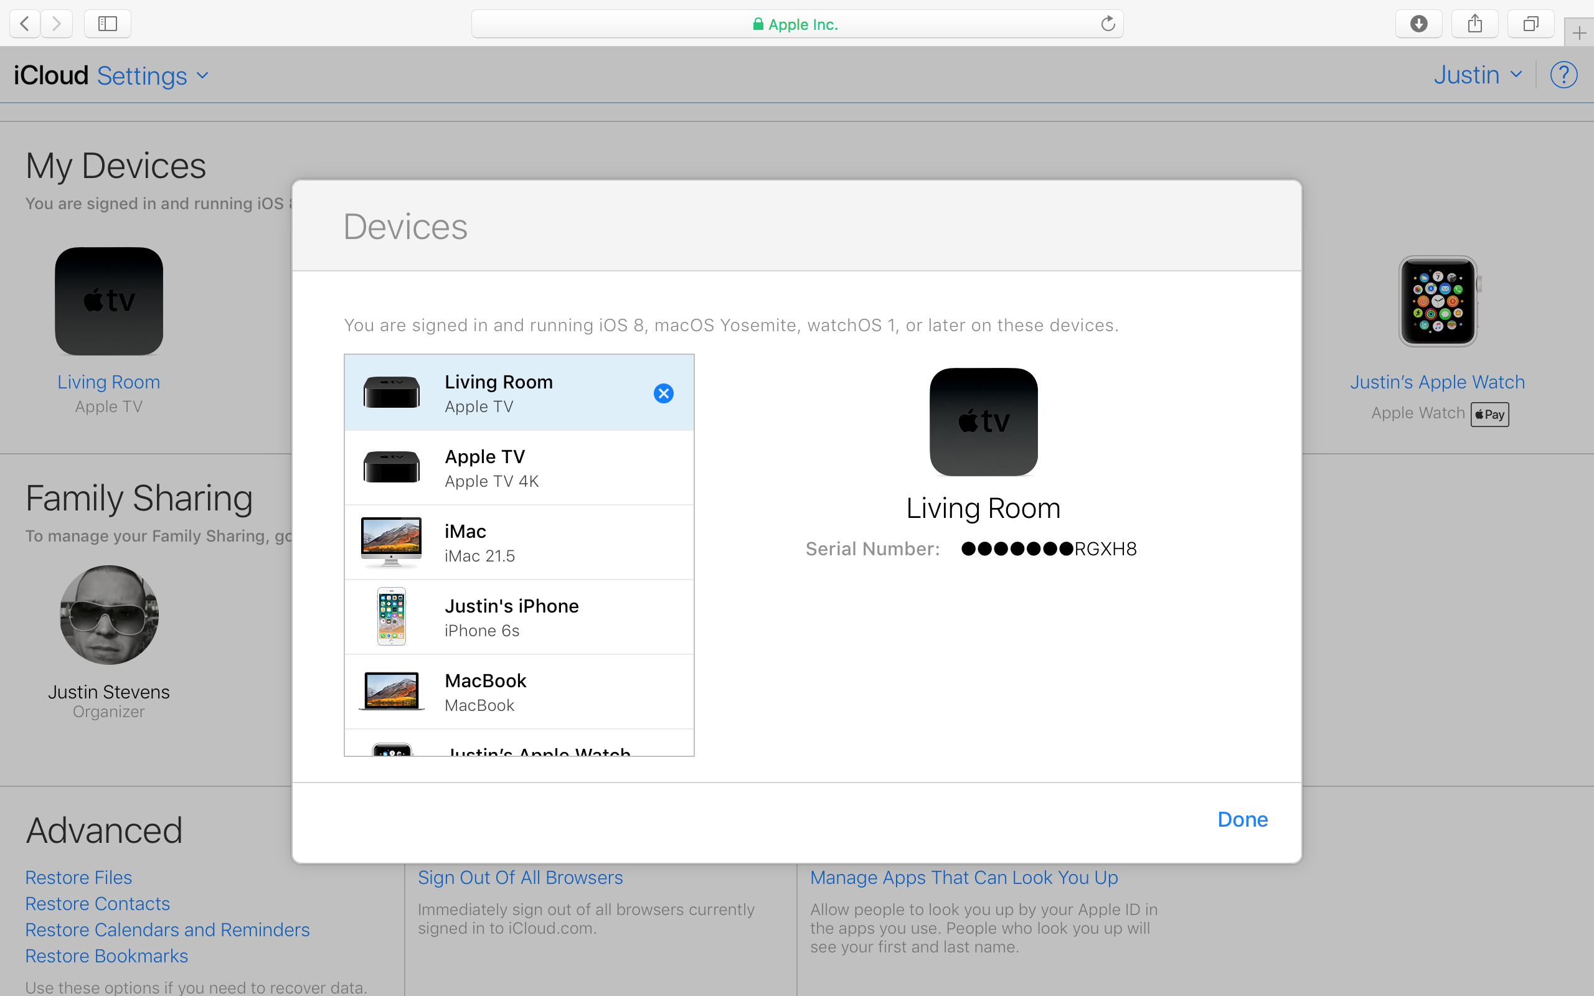
Task: Select the Apple TV 4K row
Action: point(519,467)
